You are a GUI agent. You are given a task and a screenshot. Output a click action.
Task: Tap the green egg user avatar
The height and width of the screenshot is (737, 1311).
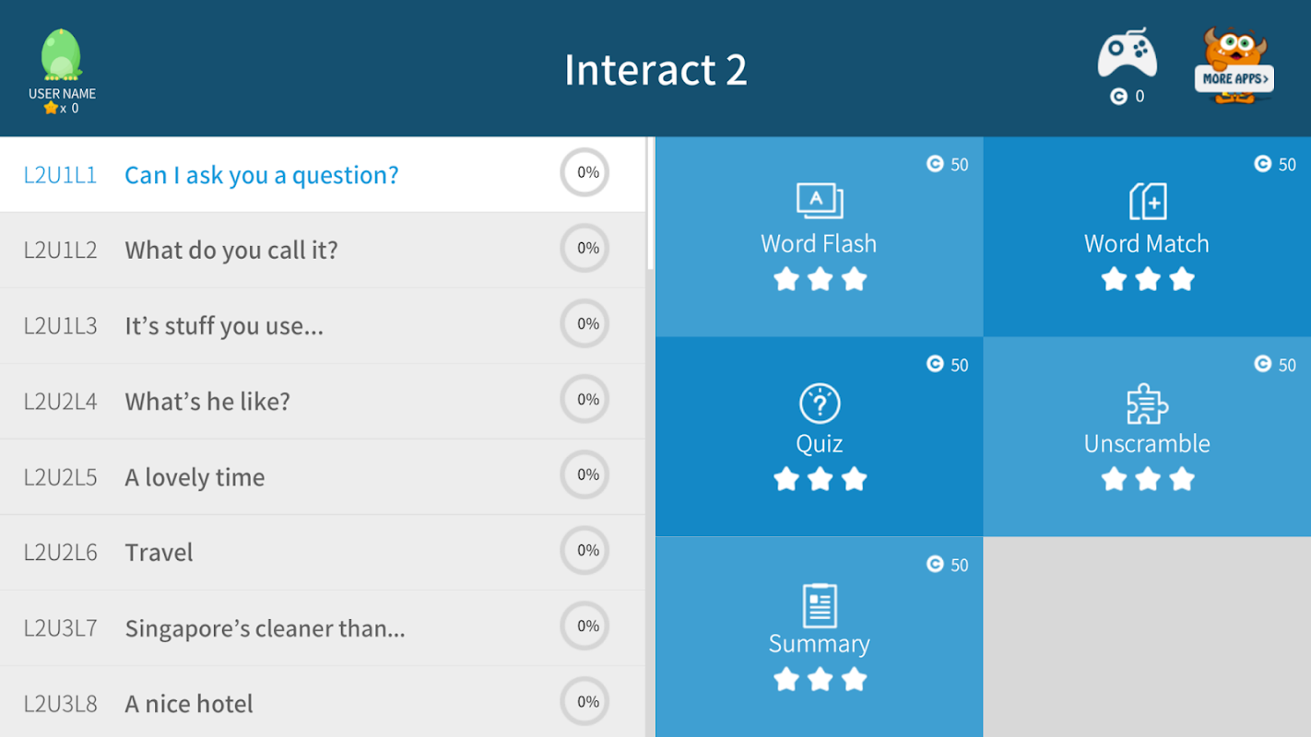click(x=61, y=55)
